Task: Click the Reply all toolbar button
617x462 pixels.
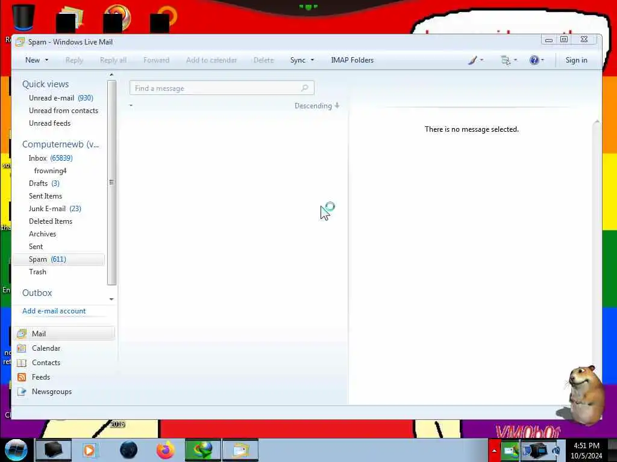Action: click(113, 60)
